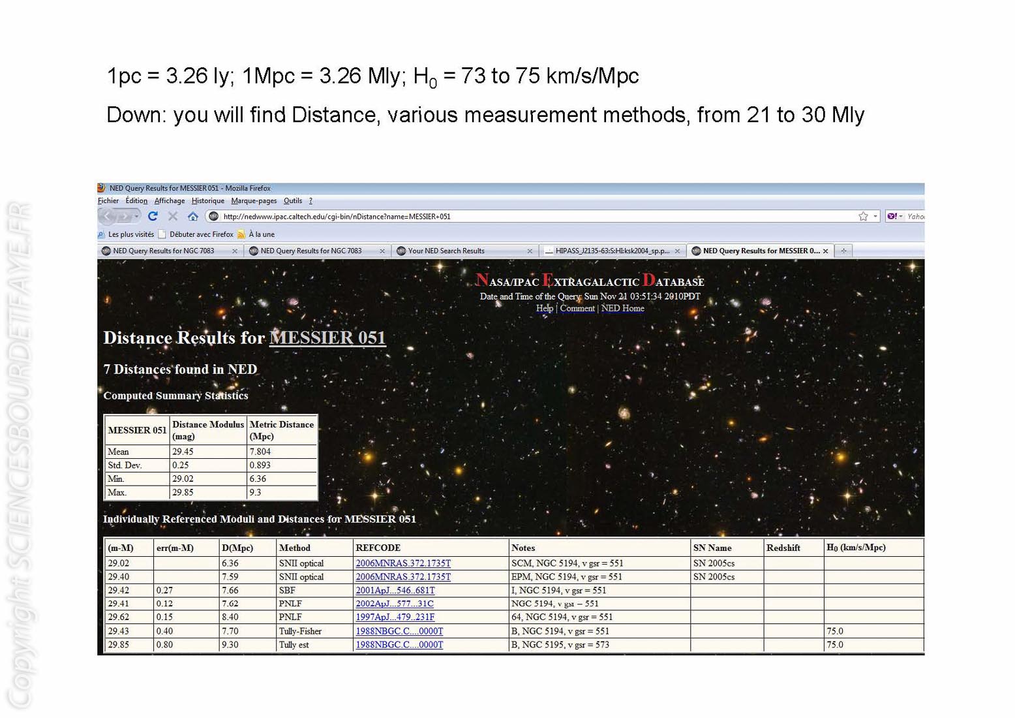Open the Fichier menu
Image resolution: width=1015 pixels, height=718 pixels.
[108, 201]
